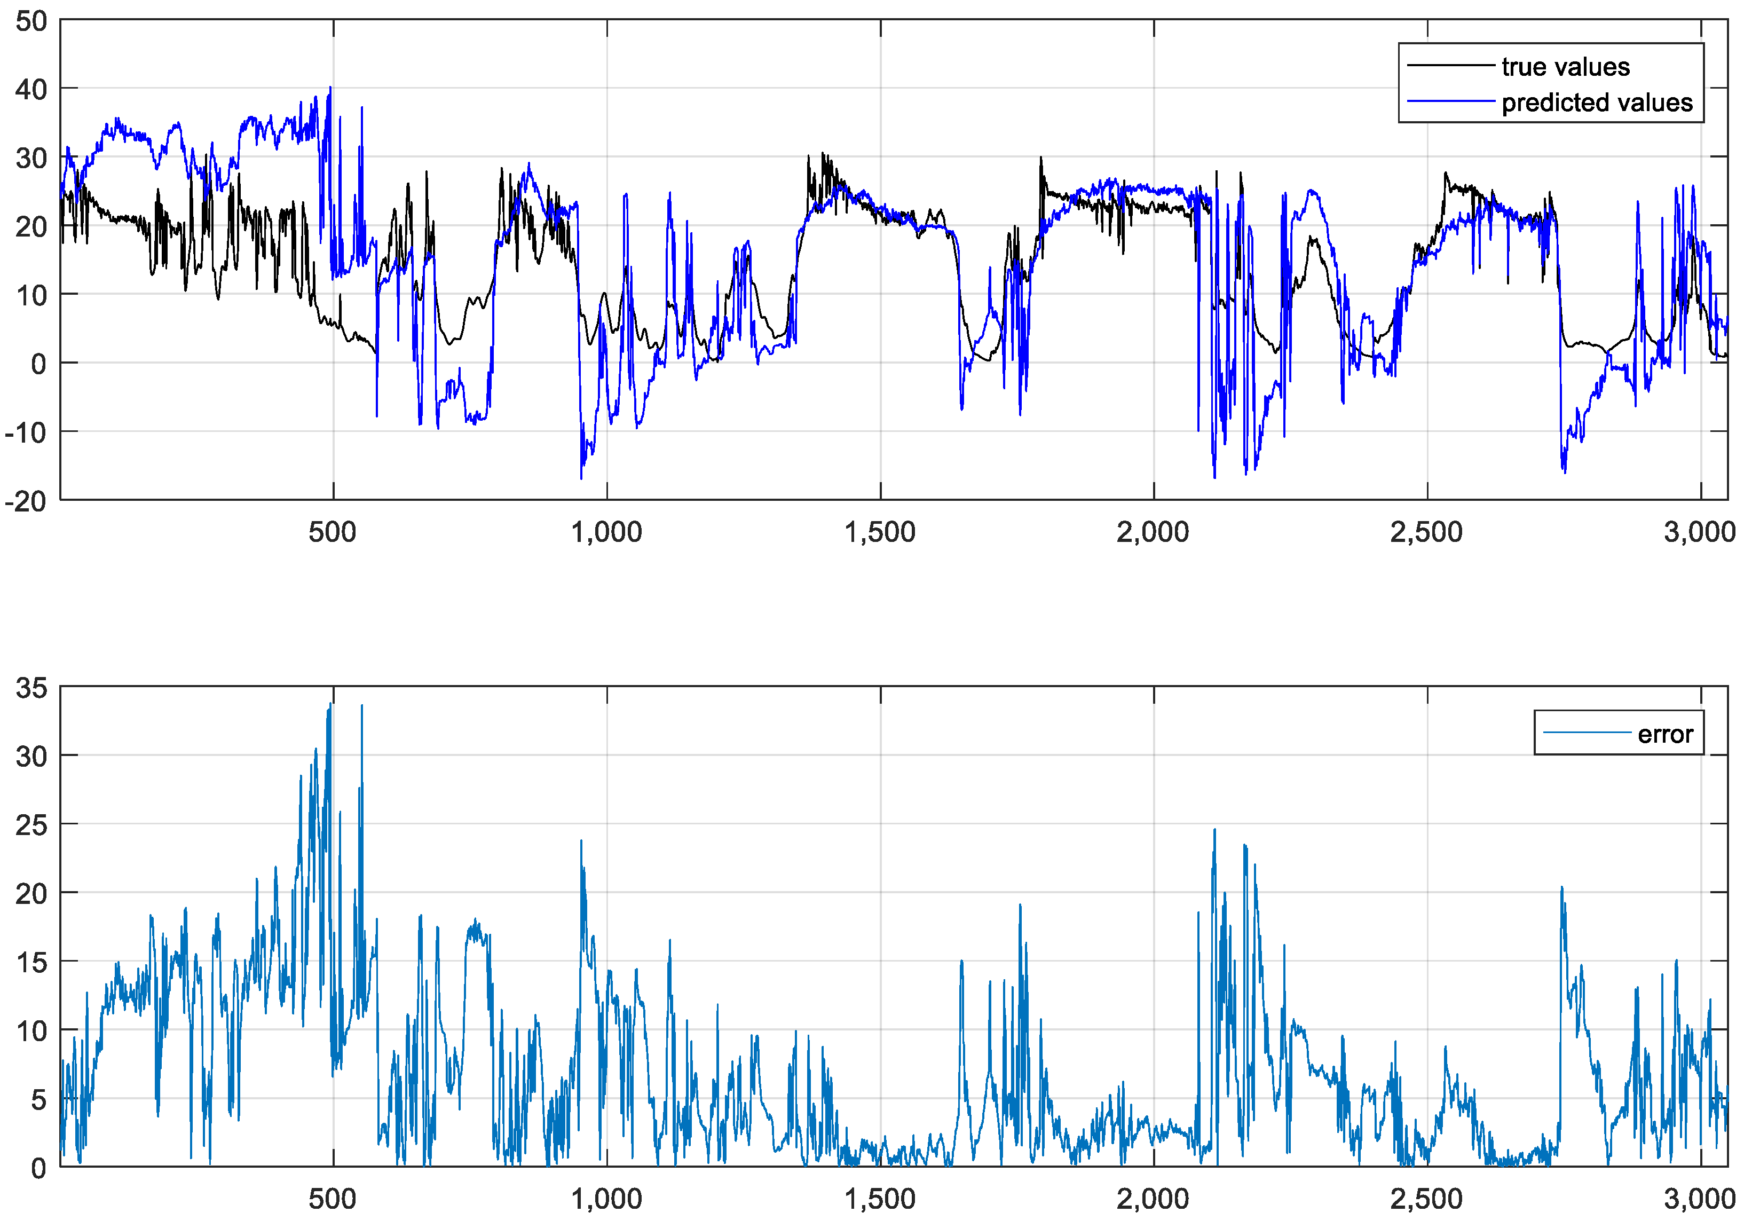
Task: Click the 50 tick label on upper y-axis
Action: (31, 21)
